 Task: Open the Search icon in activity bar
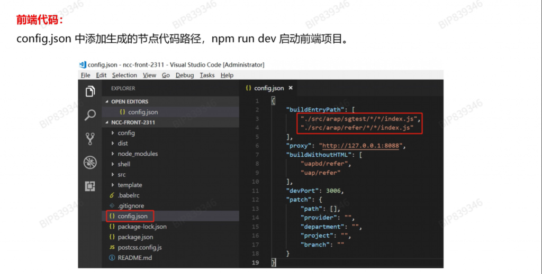90,115
